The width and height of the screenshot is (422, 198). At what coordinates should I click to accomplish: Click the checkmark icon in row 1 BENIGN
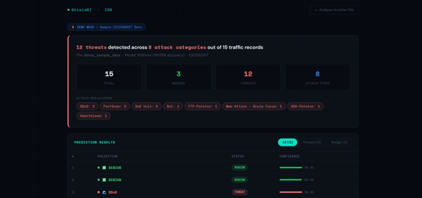coord(104,168)
